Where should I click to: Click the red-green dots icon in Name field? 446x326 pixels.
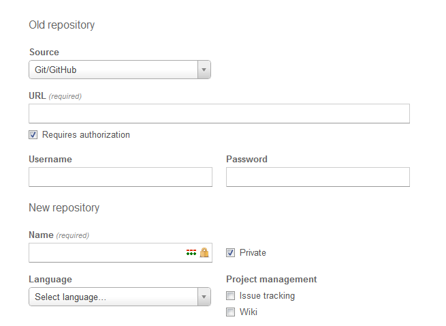(191, 252)
